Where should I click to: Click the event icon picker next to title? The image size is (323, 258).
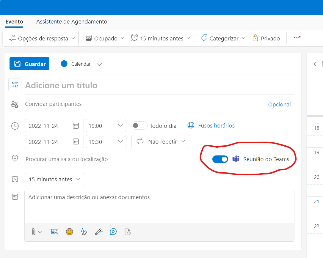click(15, 85)
